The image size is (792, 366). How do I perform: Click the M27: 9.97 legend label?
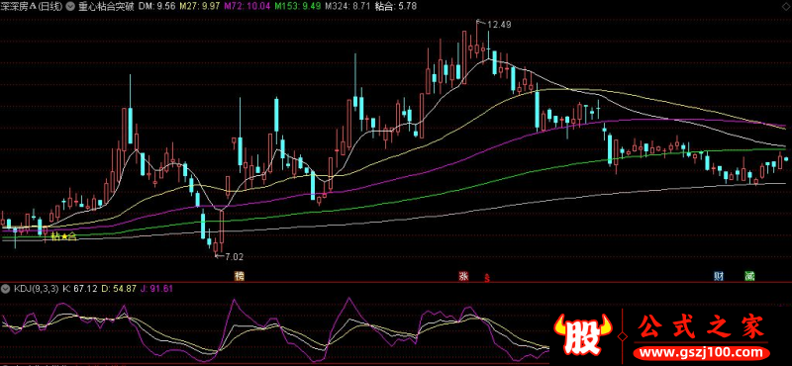coord(201,6)
